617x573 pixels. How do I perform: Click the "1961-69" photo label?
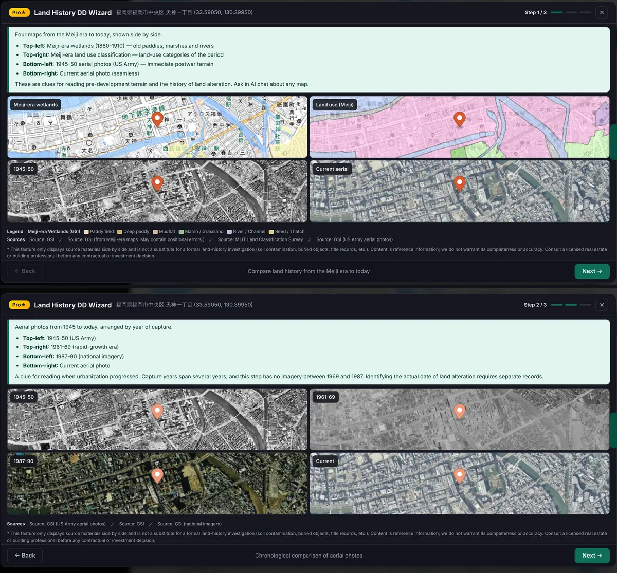point(325,397)
